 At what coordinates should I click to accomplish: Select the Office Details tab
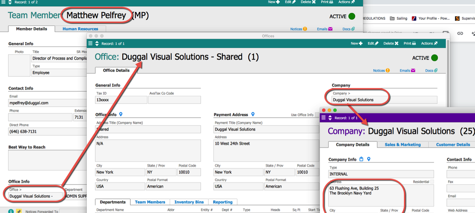coord(116,70)
